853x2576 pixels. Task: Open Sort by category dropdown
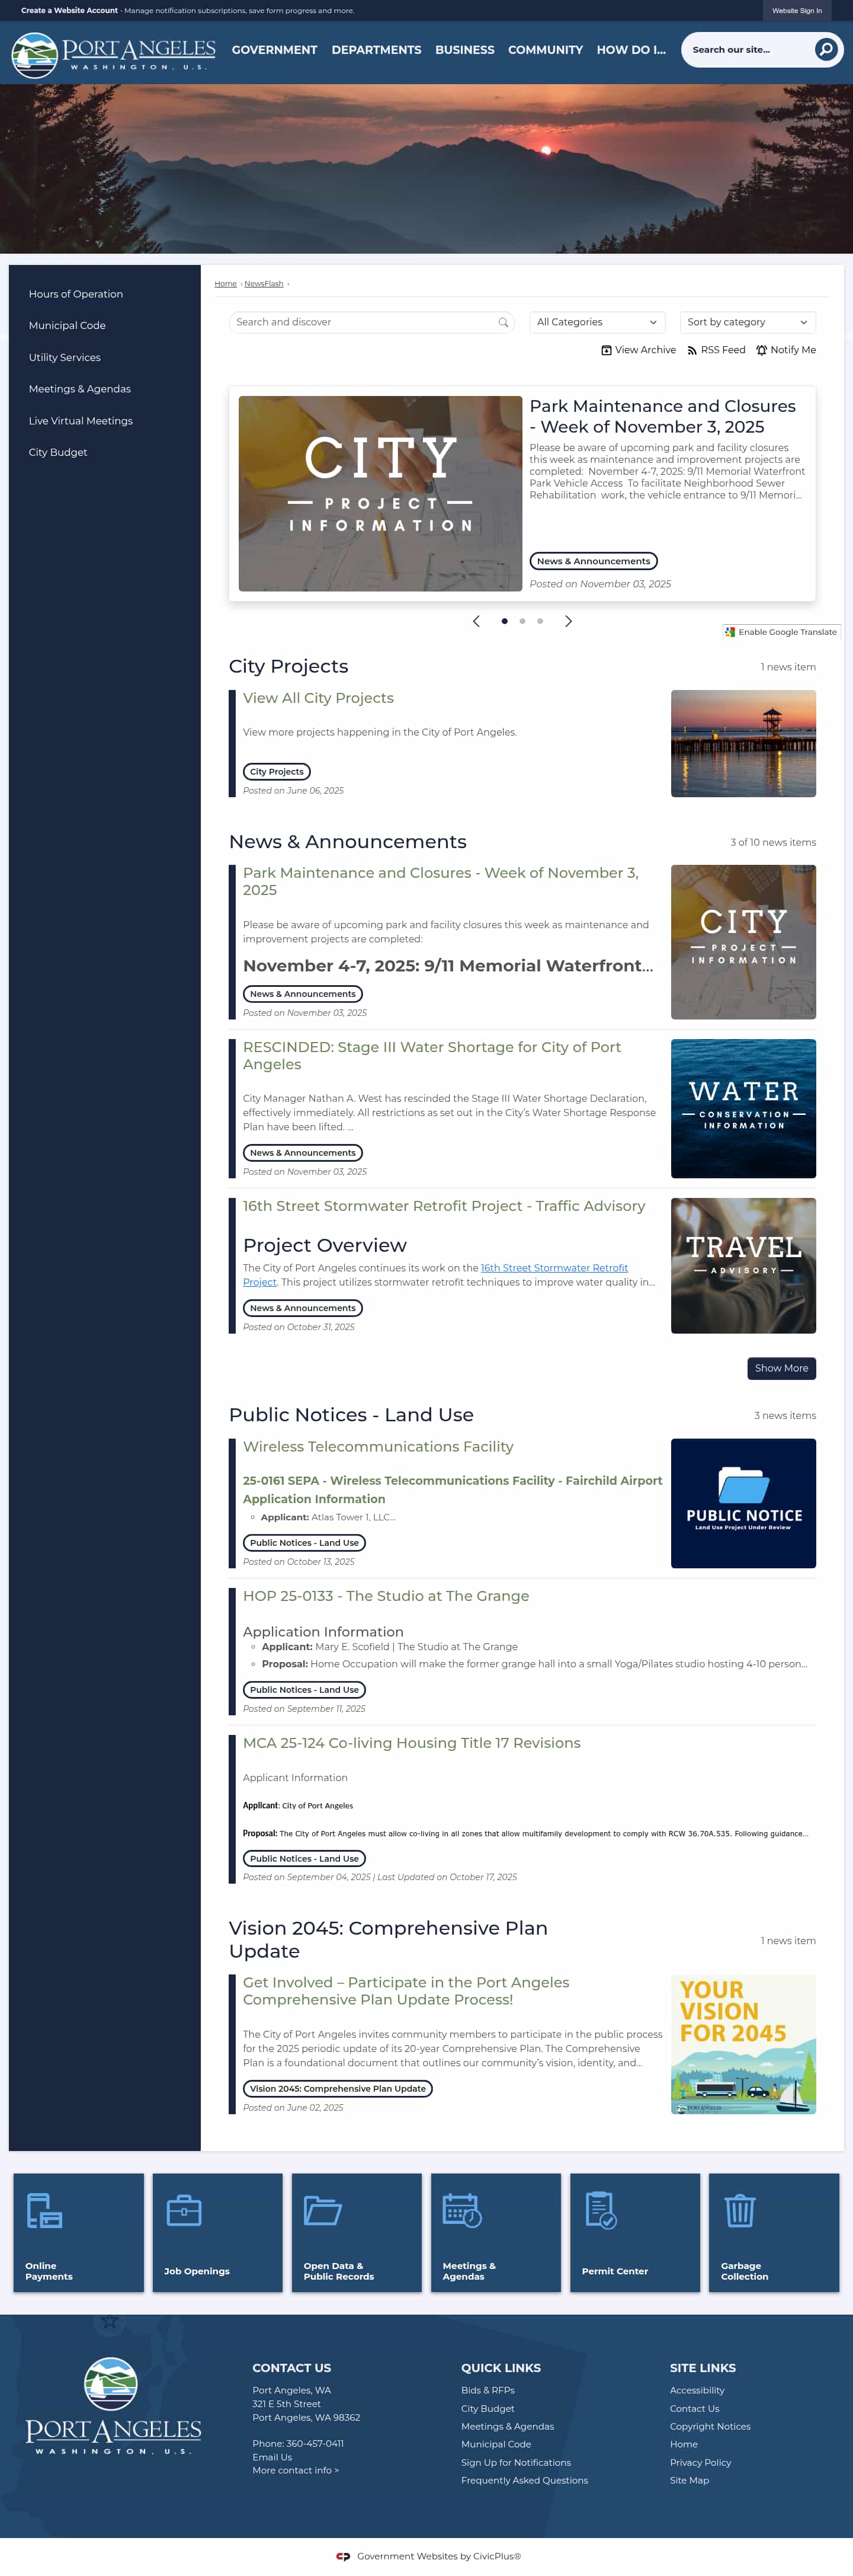pyautogui.click(x=748, y=322)
